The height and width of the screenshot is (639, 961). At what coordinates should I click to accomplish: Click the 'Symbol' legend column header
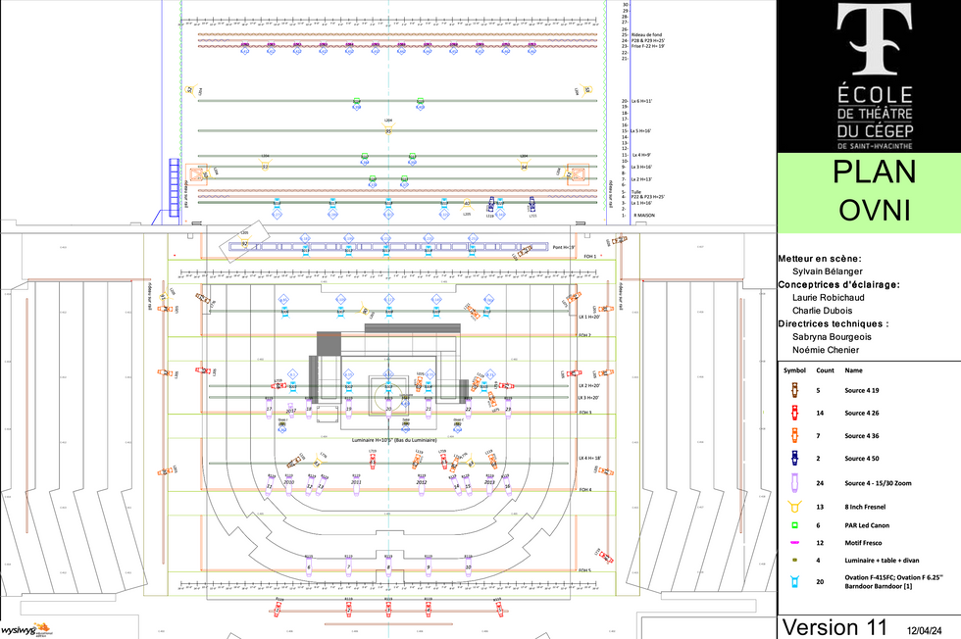(794, 370)
